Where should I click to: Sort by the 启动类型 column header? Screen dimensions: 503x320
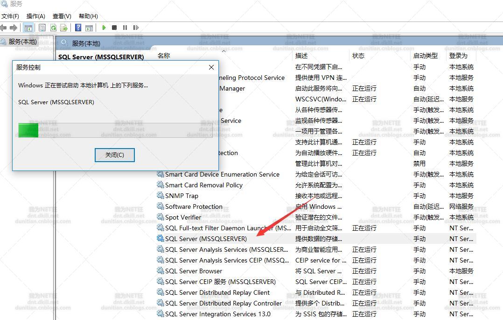[426, 56]
